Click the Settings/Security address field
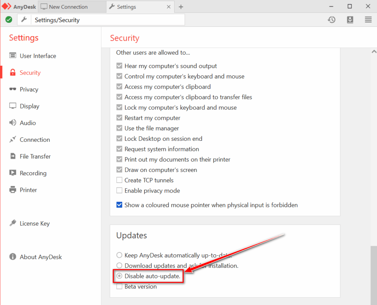Image resolution: width=377 pixels, height=305 pixels. (x=108, y=20)
